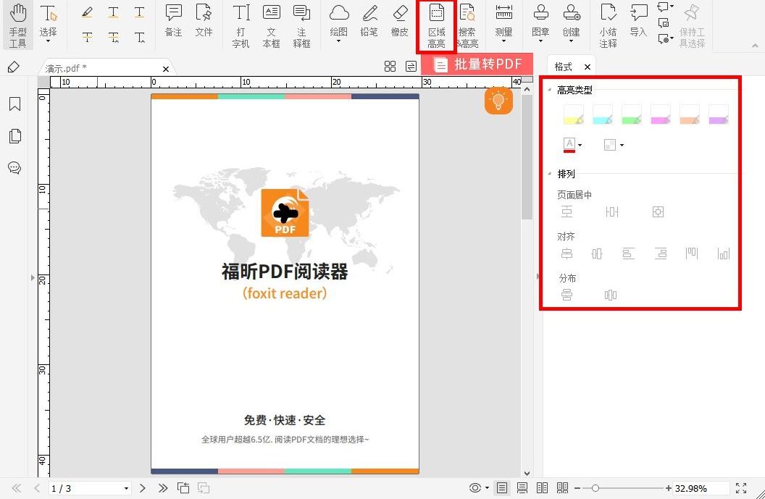Choose the yellow highlight swatch

click(574, 114)
